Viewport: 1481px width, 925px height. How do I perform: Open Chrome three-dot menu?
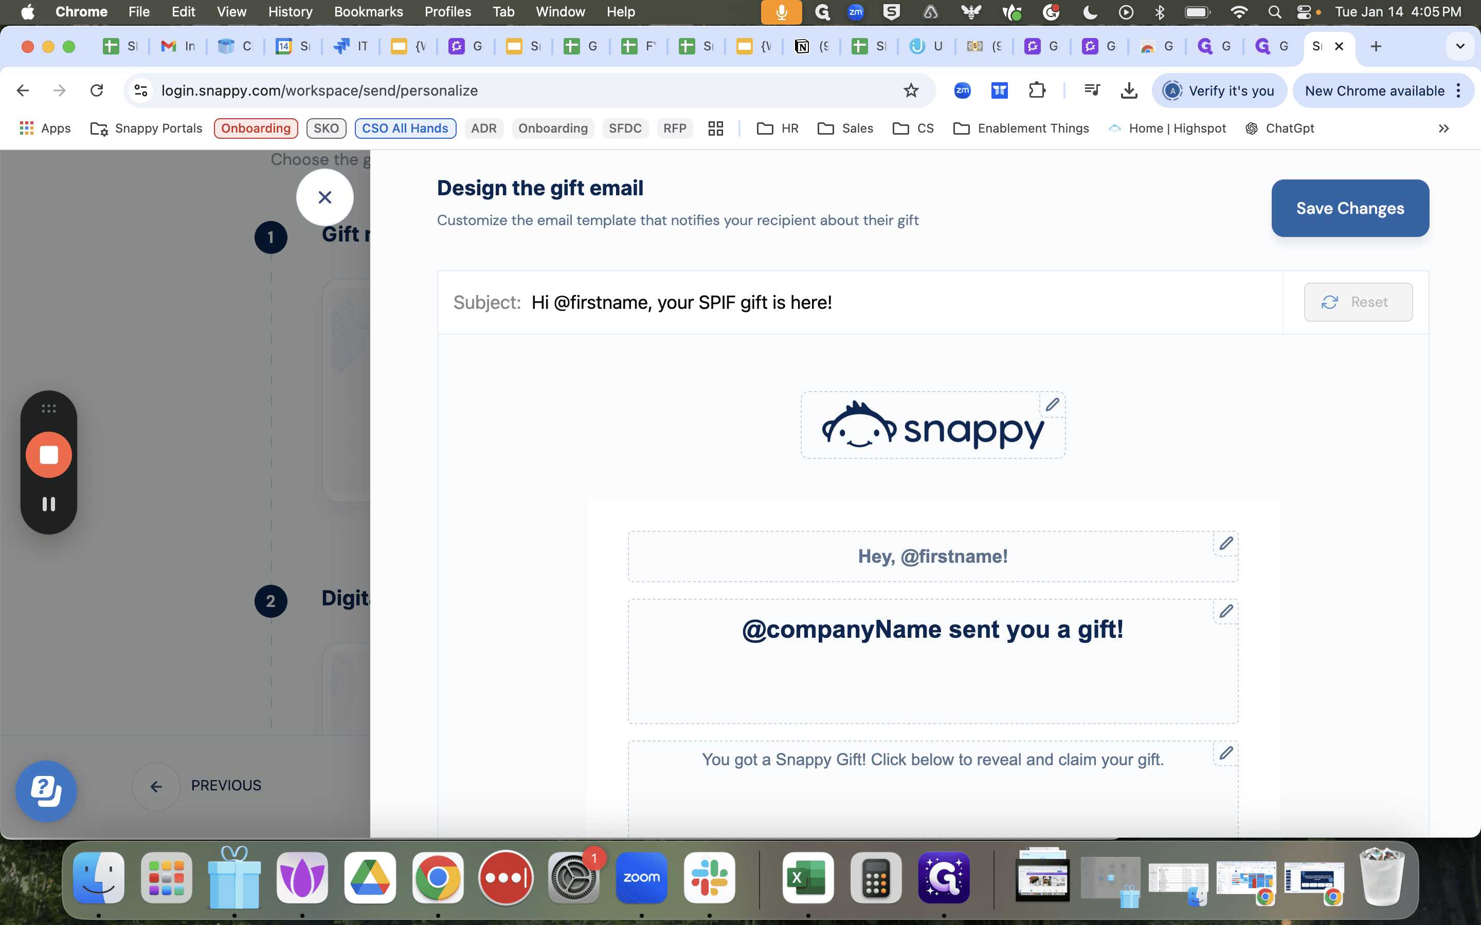pyautogui.click(x=1459, y=90)
